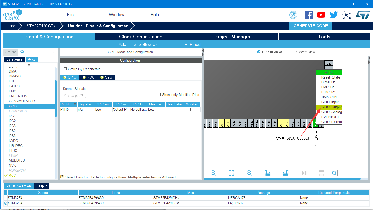Viewport: 373px width, 210px height.
Task: Open the ST Facebook page icon
Action: pyautogui.click(x=309, y=15)
